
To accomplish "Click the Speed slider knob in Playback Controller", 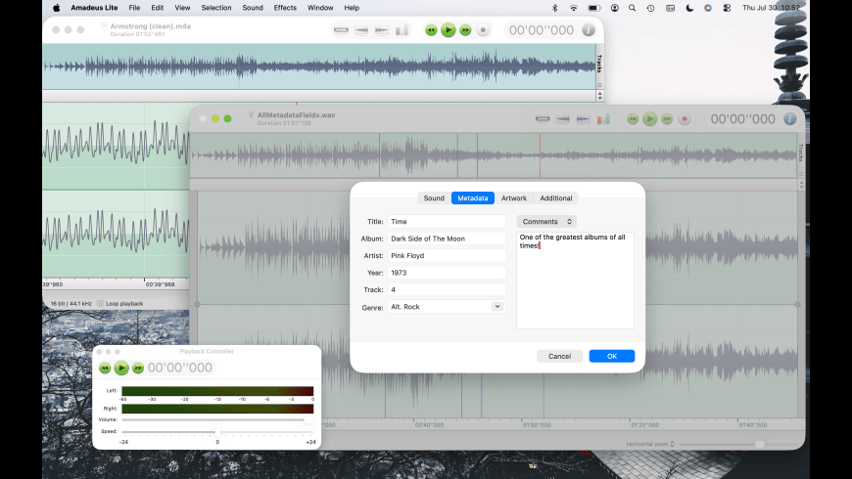I will coord(217,432).
